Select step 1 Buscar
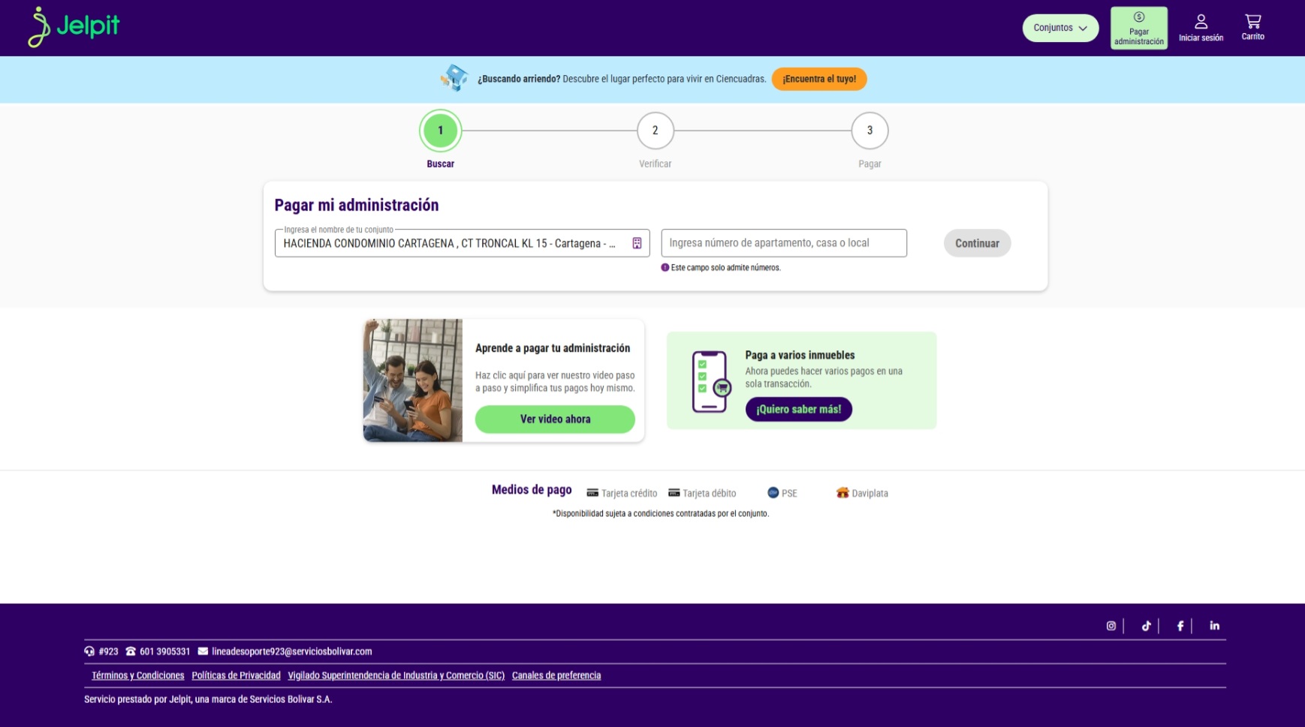This screenshot has width=1305, height=727. (441, 131)
